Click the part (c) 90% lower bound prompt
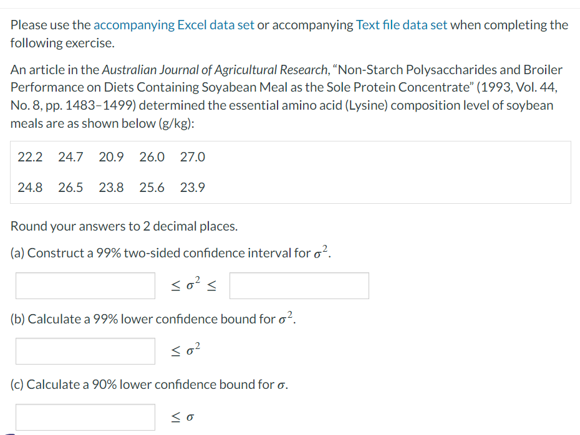This screenshot has height=435, width=580. click(149, 384)
